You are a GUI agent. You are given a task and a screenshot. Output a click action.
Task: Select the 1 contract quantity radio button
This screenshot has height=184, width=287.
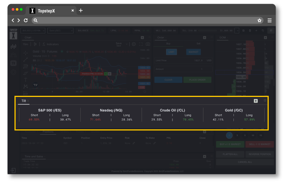click(x=229, y=135)
